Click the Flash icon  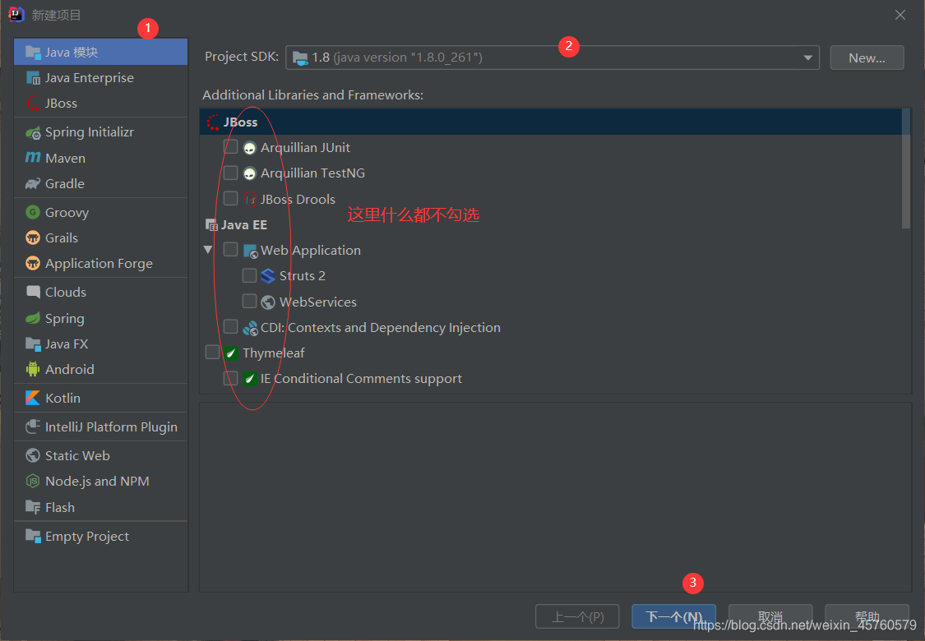[33, 507]
